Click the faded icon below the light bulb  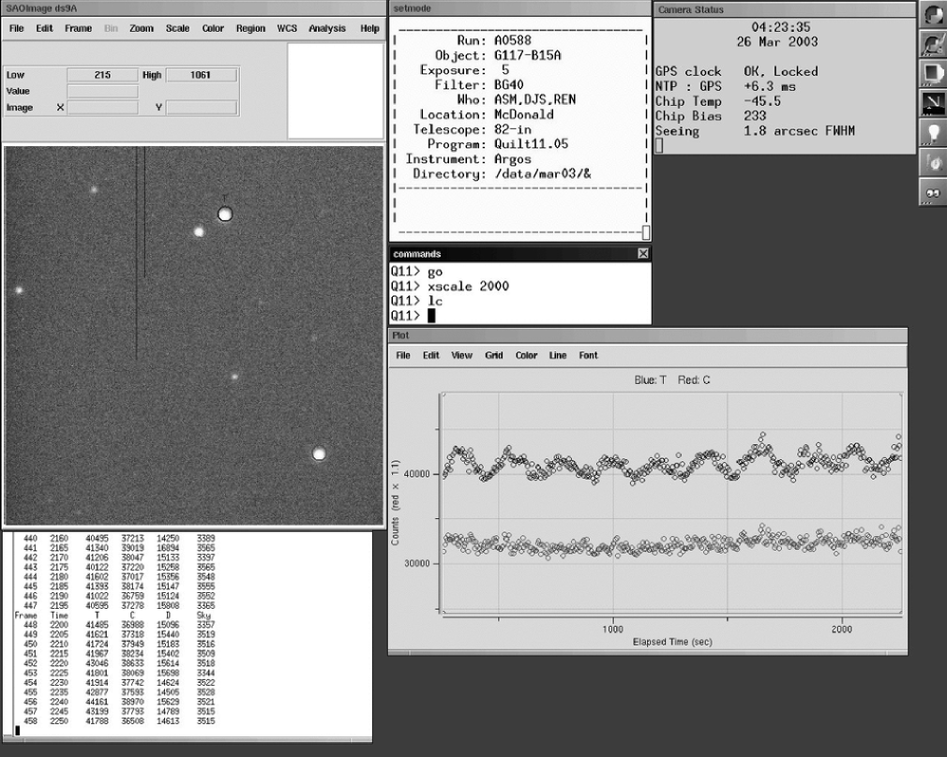[x=933, y=162]
